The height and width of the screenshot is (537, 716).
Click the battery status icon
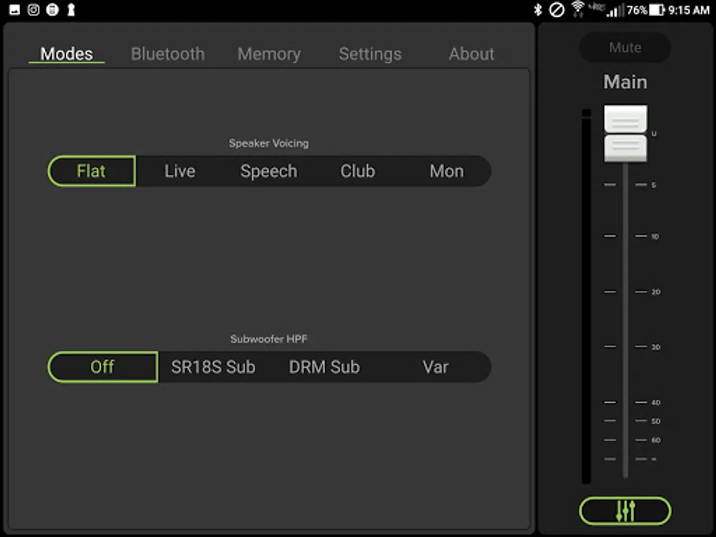point(657,10)
